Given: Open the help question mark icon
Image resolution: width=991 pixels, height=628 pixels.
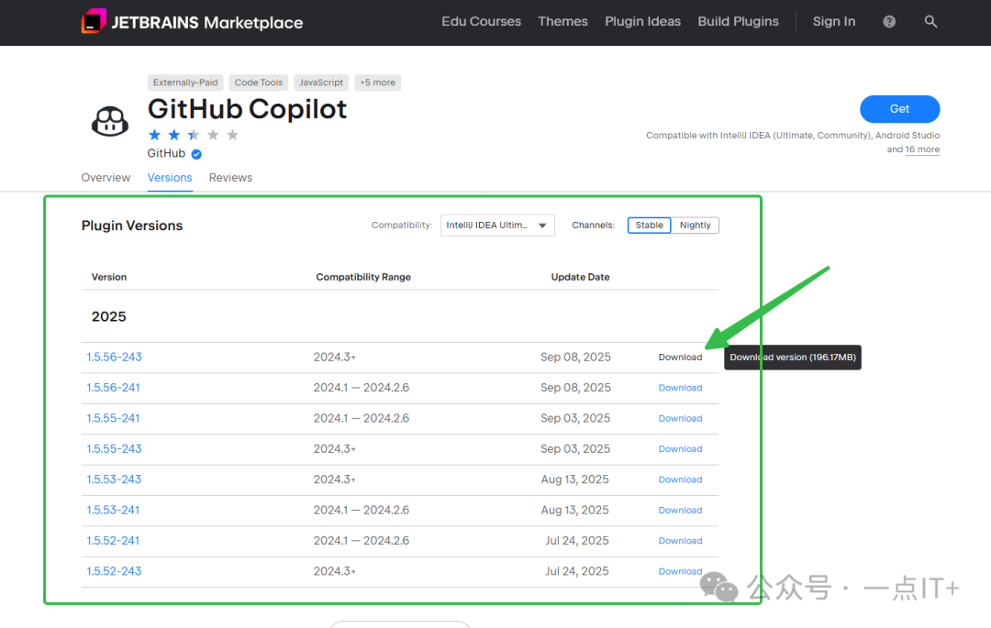Looking at the screenshot, I should coord(889,21).
